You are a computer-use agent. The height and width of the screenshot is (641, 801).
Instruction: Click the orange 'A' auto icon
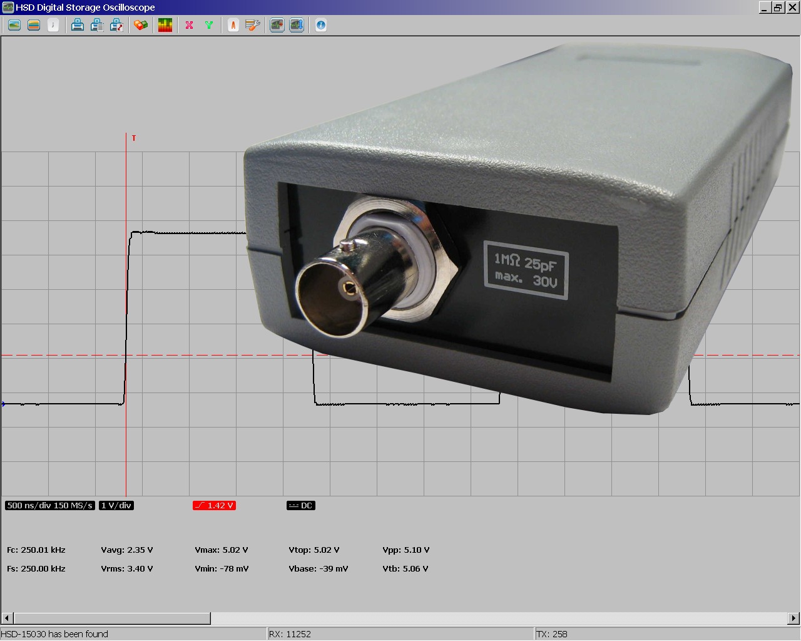233,25
